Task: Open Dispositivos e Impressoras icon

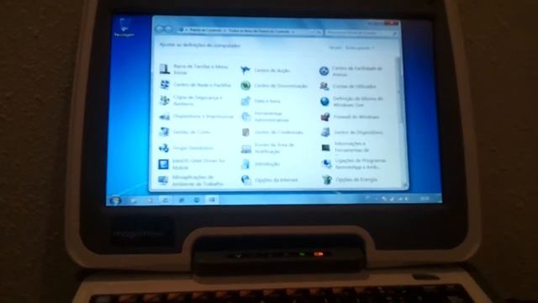Action: pos(165,116)
